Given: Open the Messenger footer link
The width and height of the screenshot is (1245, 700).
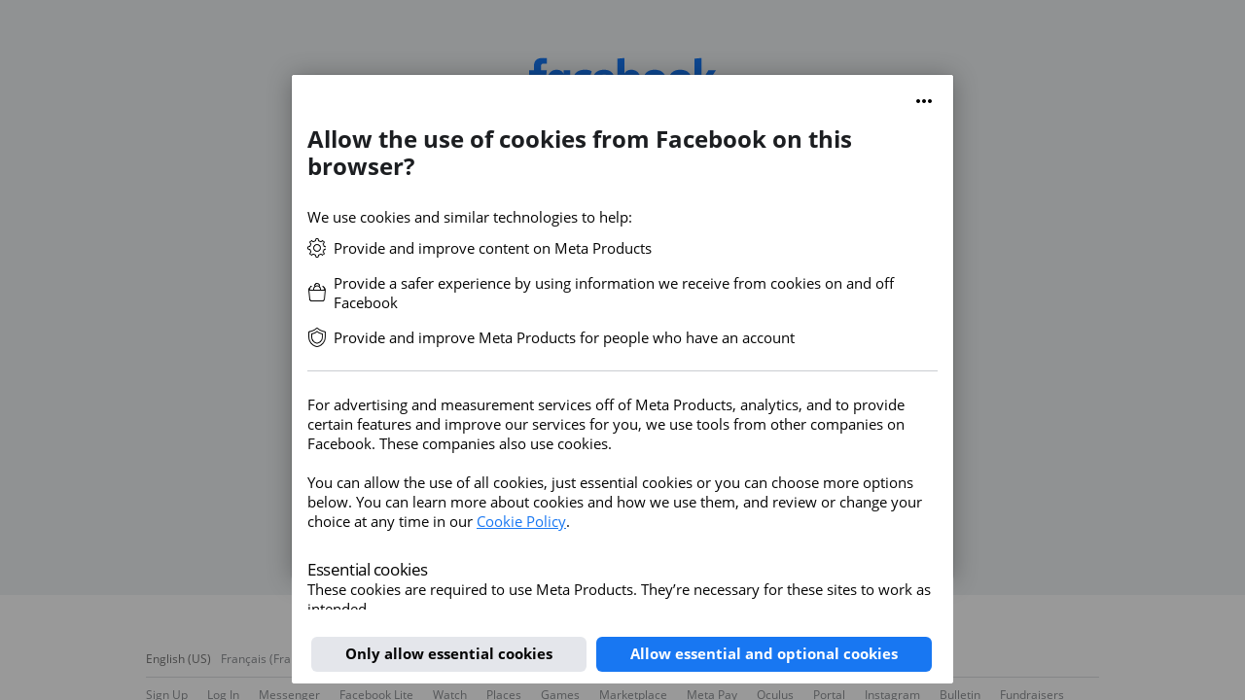Looking at the screenshot, I should click(x=289, y=694).
